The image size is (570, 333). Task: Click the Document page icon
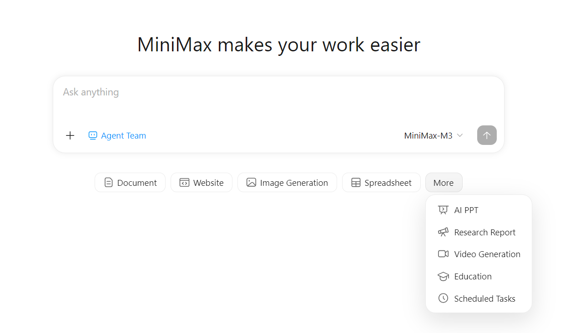tap(108, 183)
